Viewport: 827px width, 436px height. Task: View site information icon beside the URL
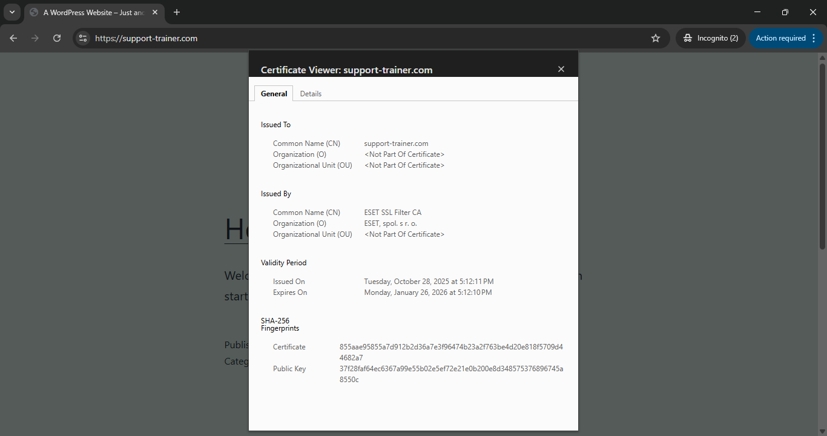point(84,38)
